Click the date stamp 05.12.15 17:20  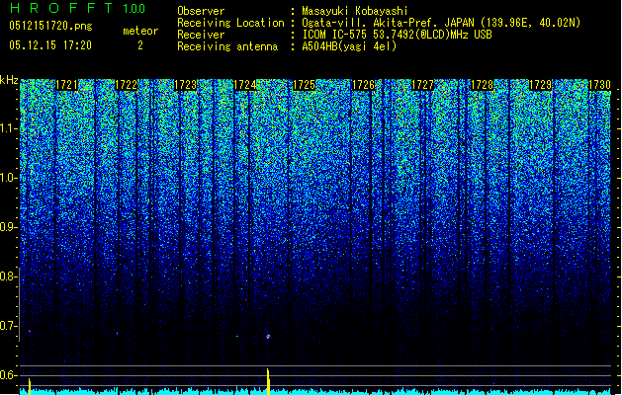pyautogui.click(x=50, y=45)
